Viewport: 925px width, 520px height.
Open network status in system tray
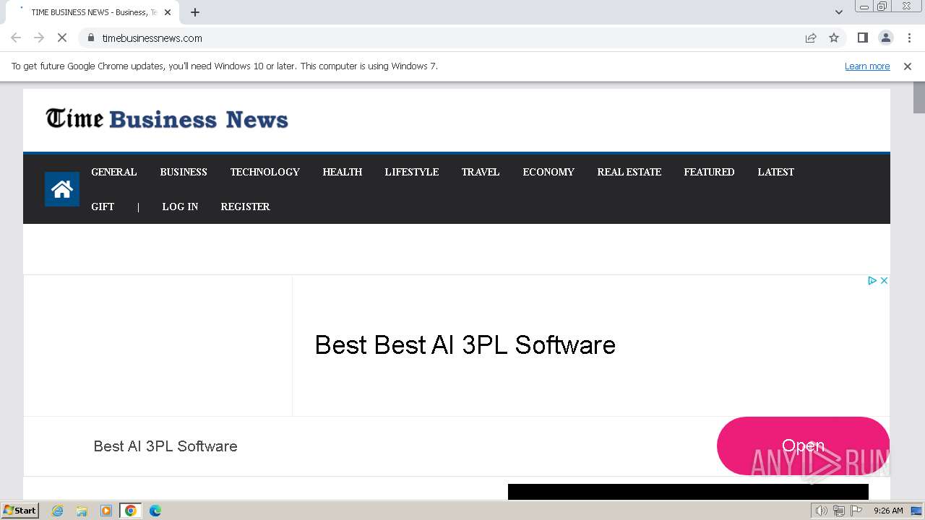[839, 511]
